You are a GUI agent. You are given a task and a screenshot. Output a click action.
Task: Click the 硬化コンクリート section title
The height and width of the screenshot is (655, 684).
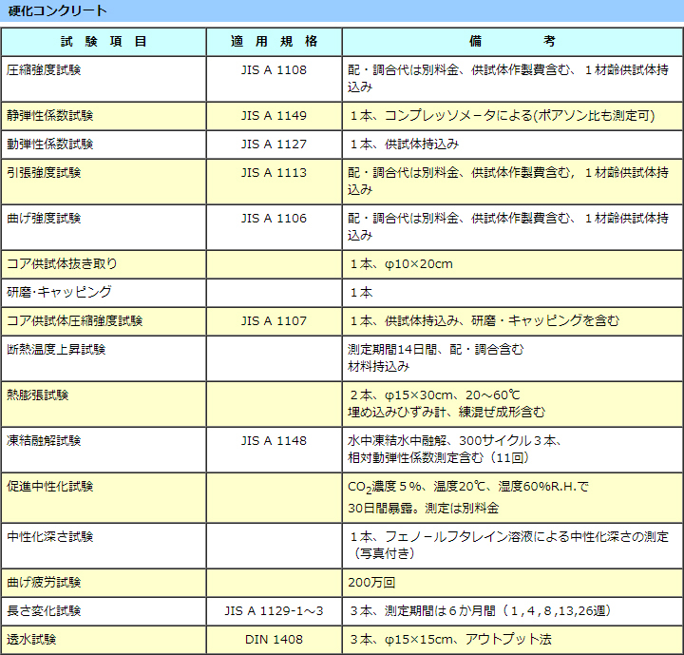(57, 10)
